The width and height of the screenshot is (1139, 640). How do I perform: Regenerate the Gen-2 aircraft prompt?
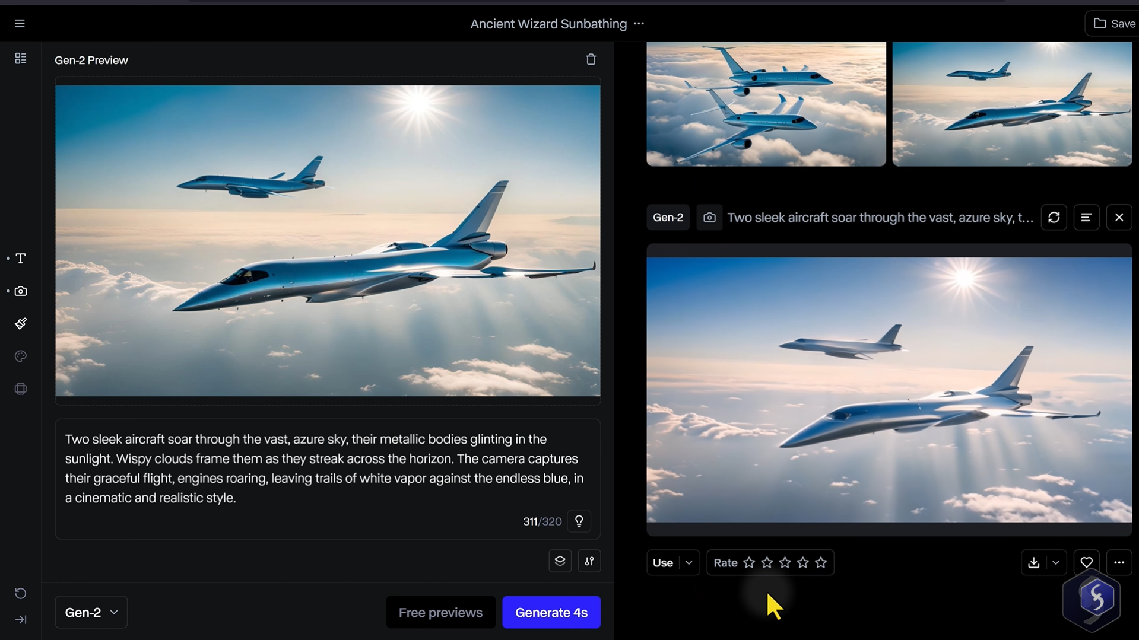coord(1054,217)
